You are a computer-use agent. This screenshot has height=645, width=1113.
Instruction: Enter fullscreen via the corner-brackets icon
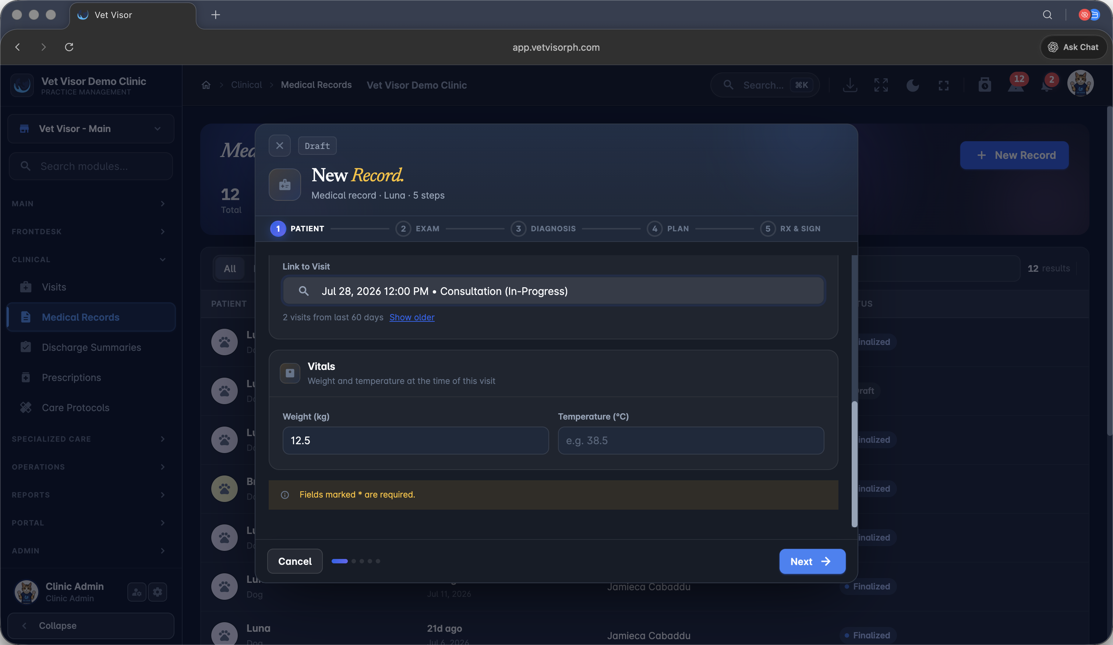[943, 85]
